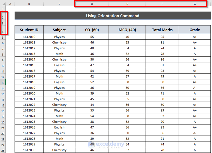This screenshot has height=153, width=212.
Task: Select cell with Student ID 1612010
Action: (x=29, y=37)
